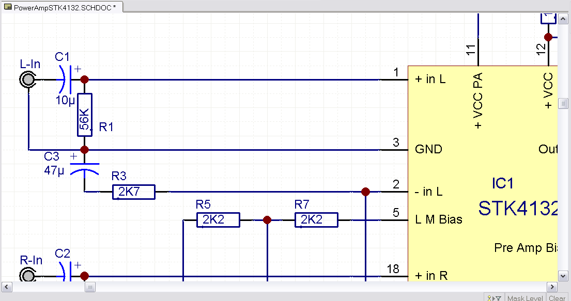
Task: Click pin number 18 on IC1
Action: pyautogui.click(x=393, y=269)
